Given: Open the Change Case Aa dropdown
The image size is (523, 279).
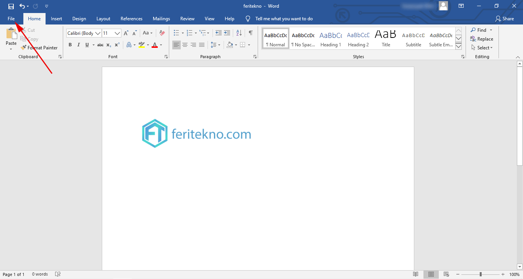Looking at the screenshot, I should coord(148,33).
